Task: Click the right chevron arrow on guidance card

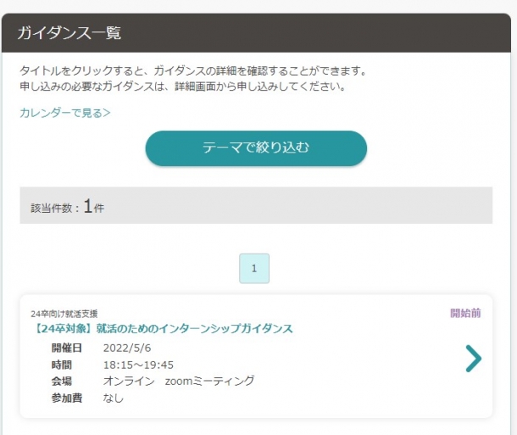Action: [x=474, y=359]
